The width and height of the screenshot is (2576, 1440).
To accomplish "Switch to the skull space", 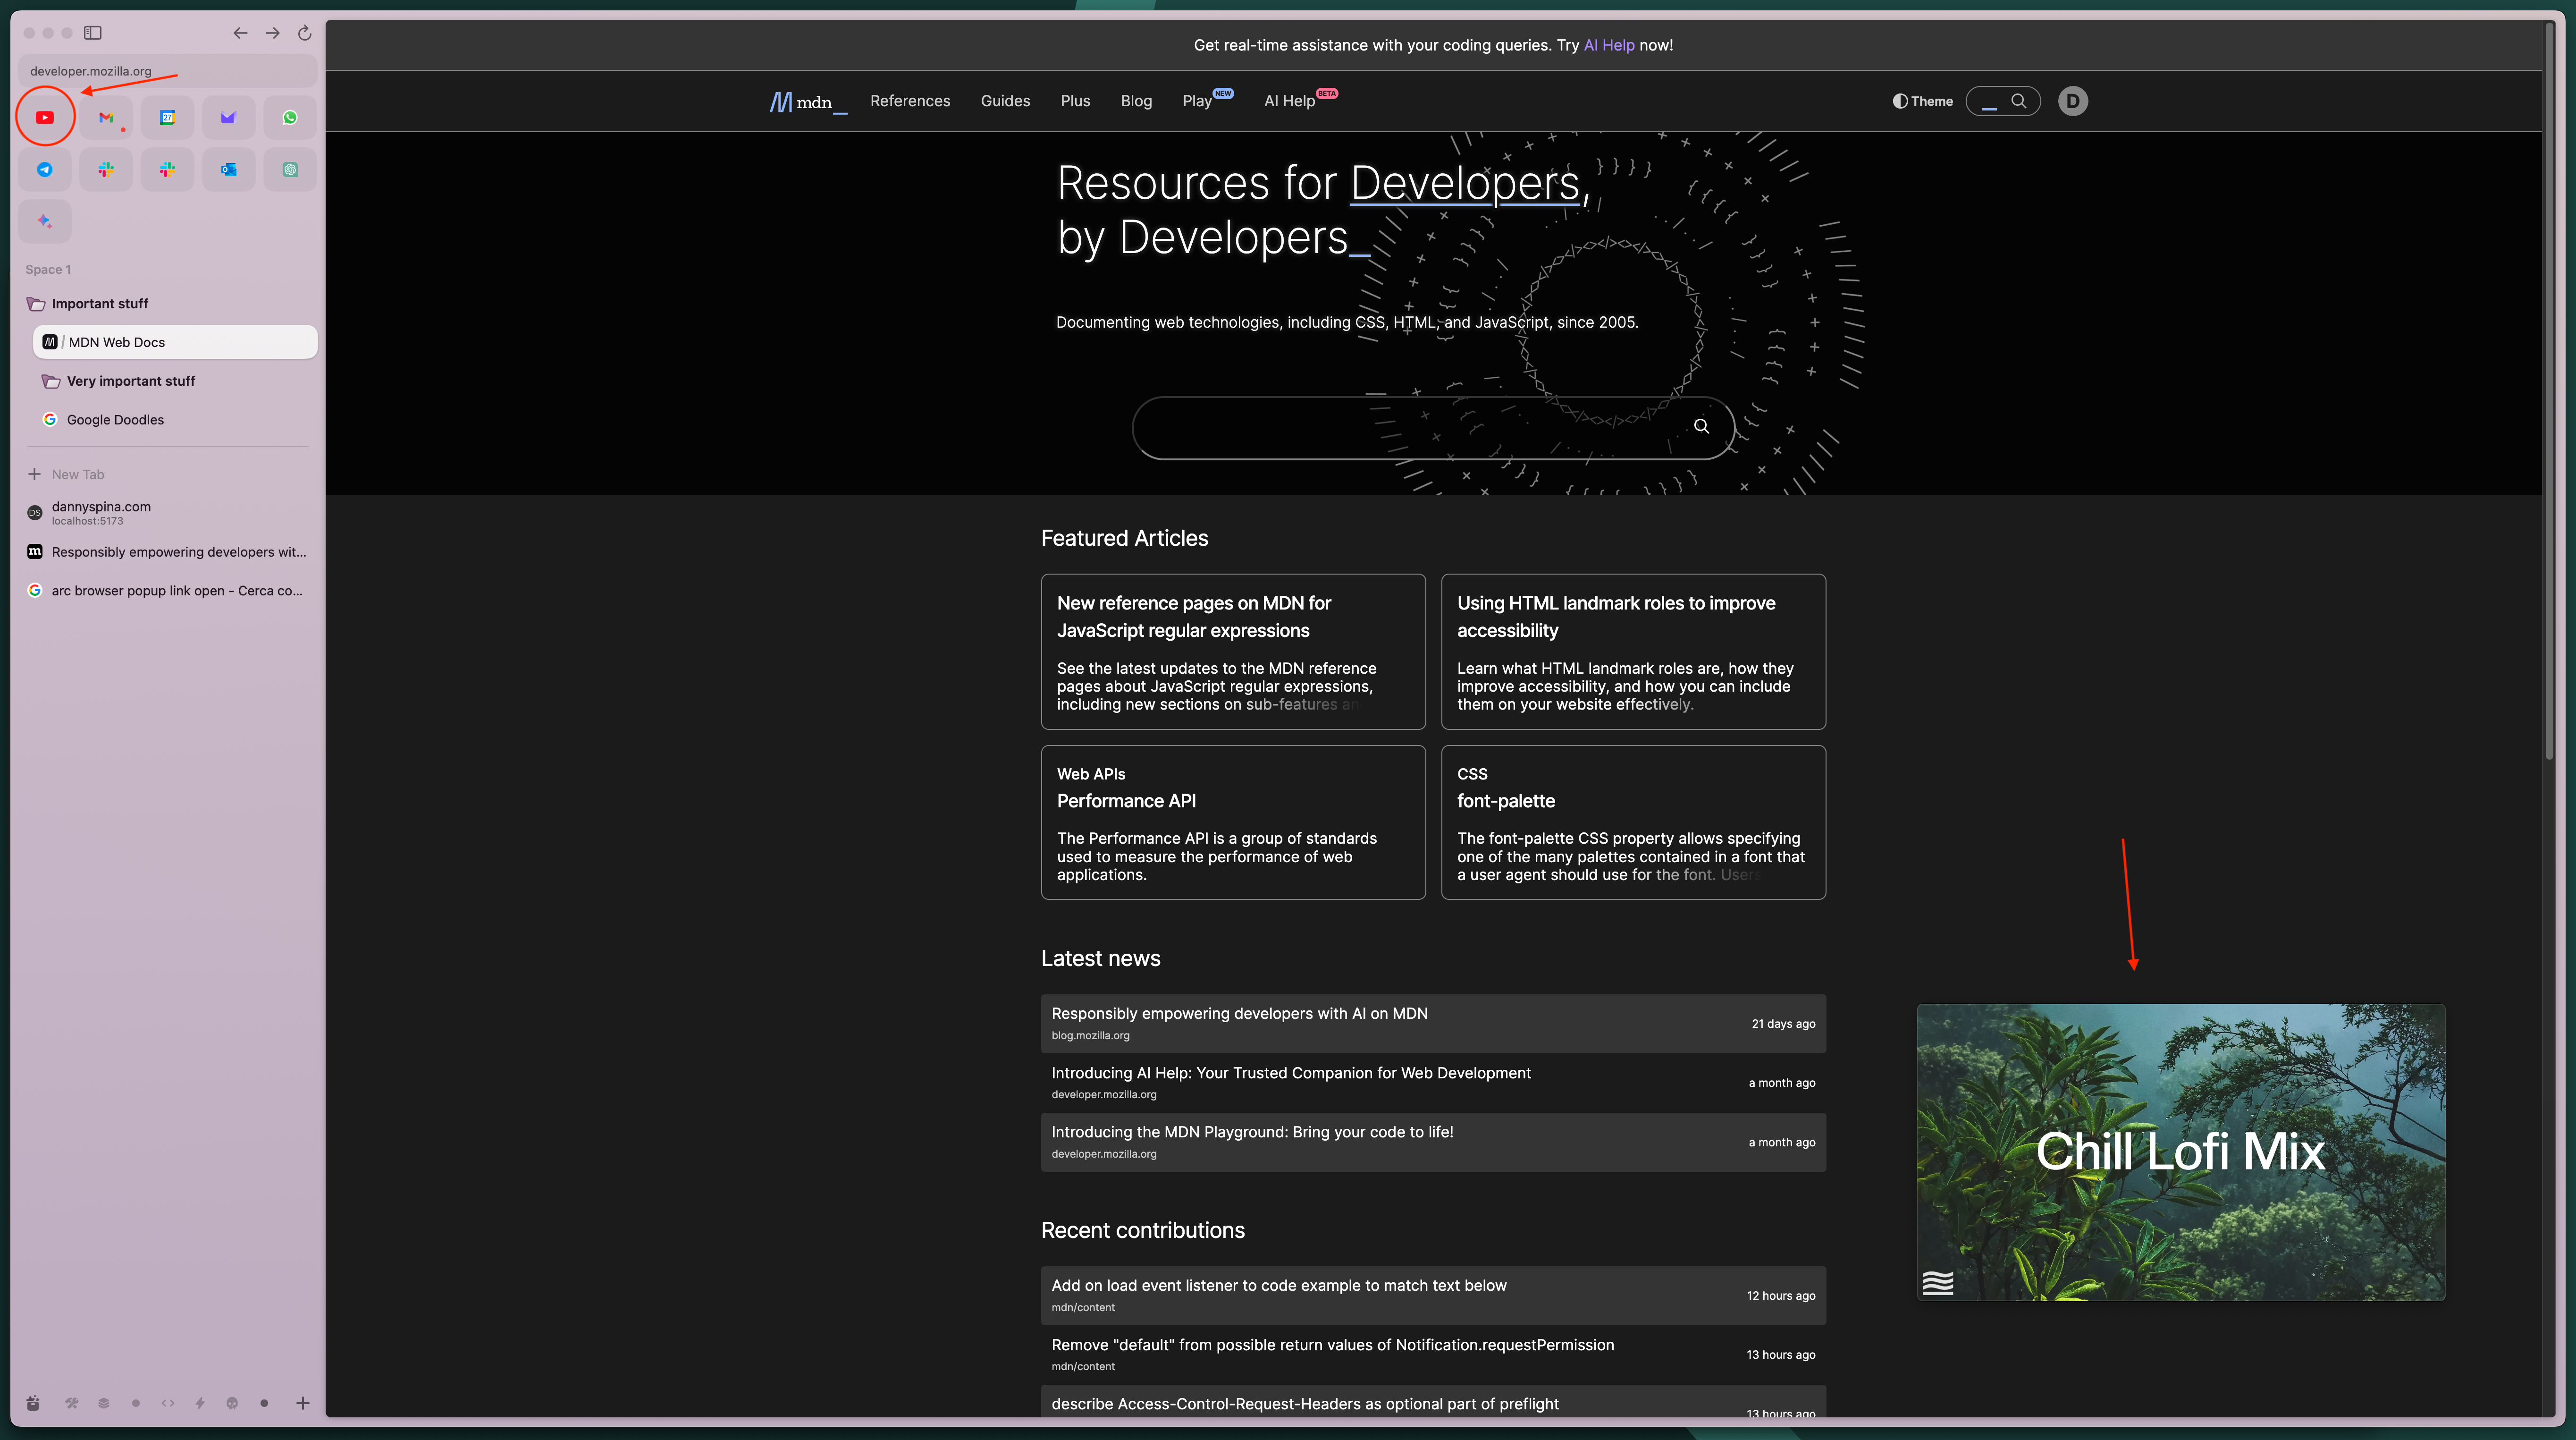I will click(232, 1403).
